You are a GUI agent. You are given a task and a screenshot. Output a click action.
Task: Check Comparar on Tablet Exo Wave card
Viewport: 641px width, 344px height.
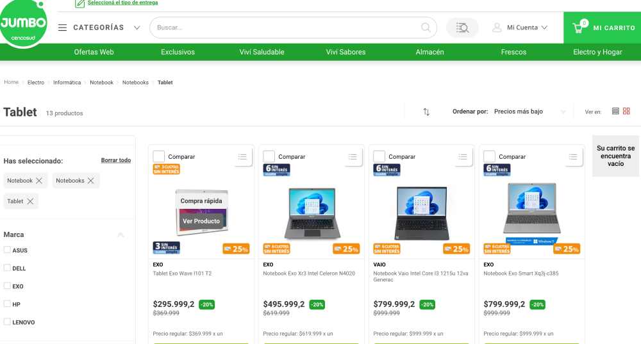(158, 156)
